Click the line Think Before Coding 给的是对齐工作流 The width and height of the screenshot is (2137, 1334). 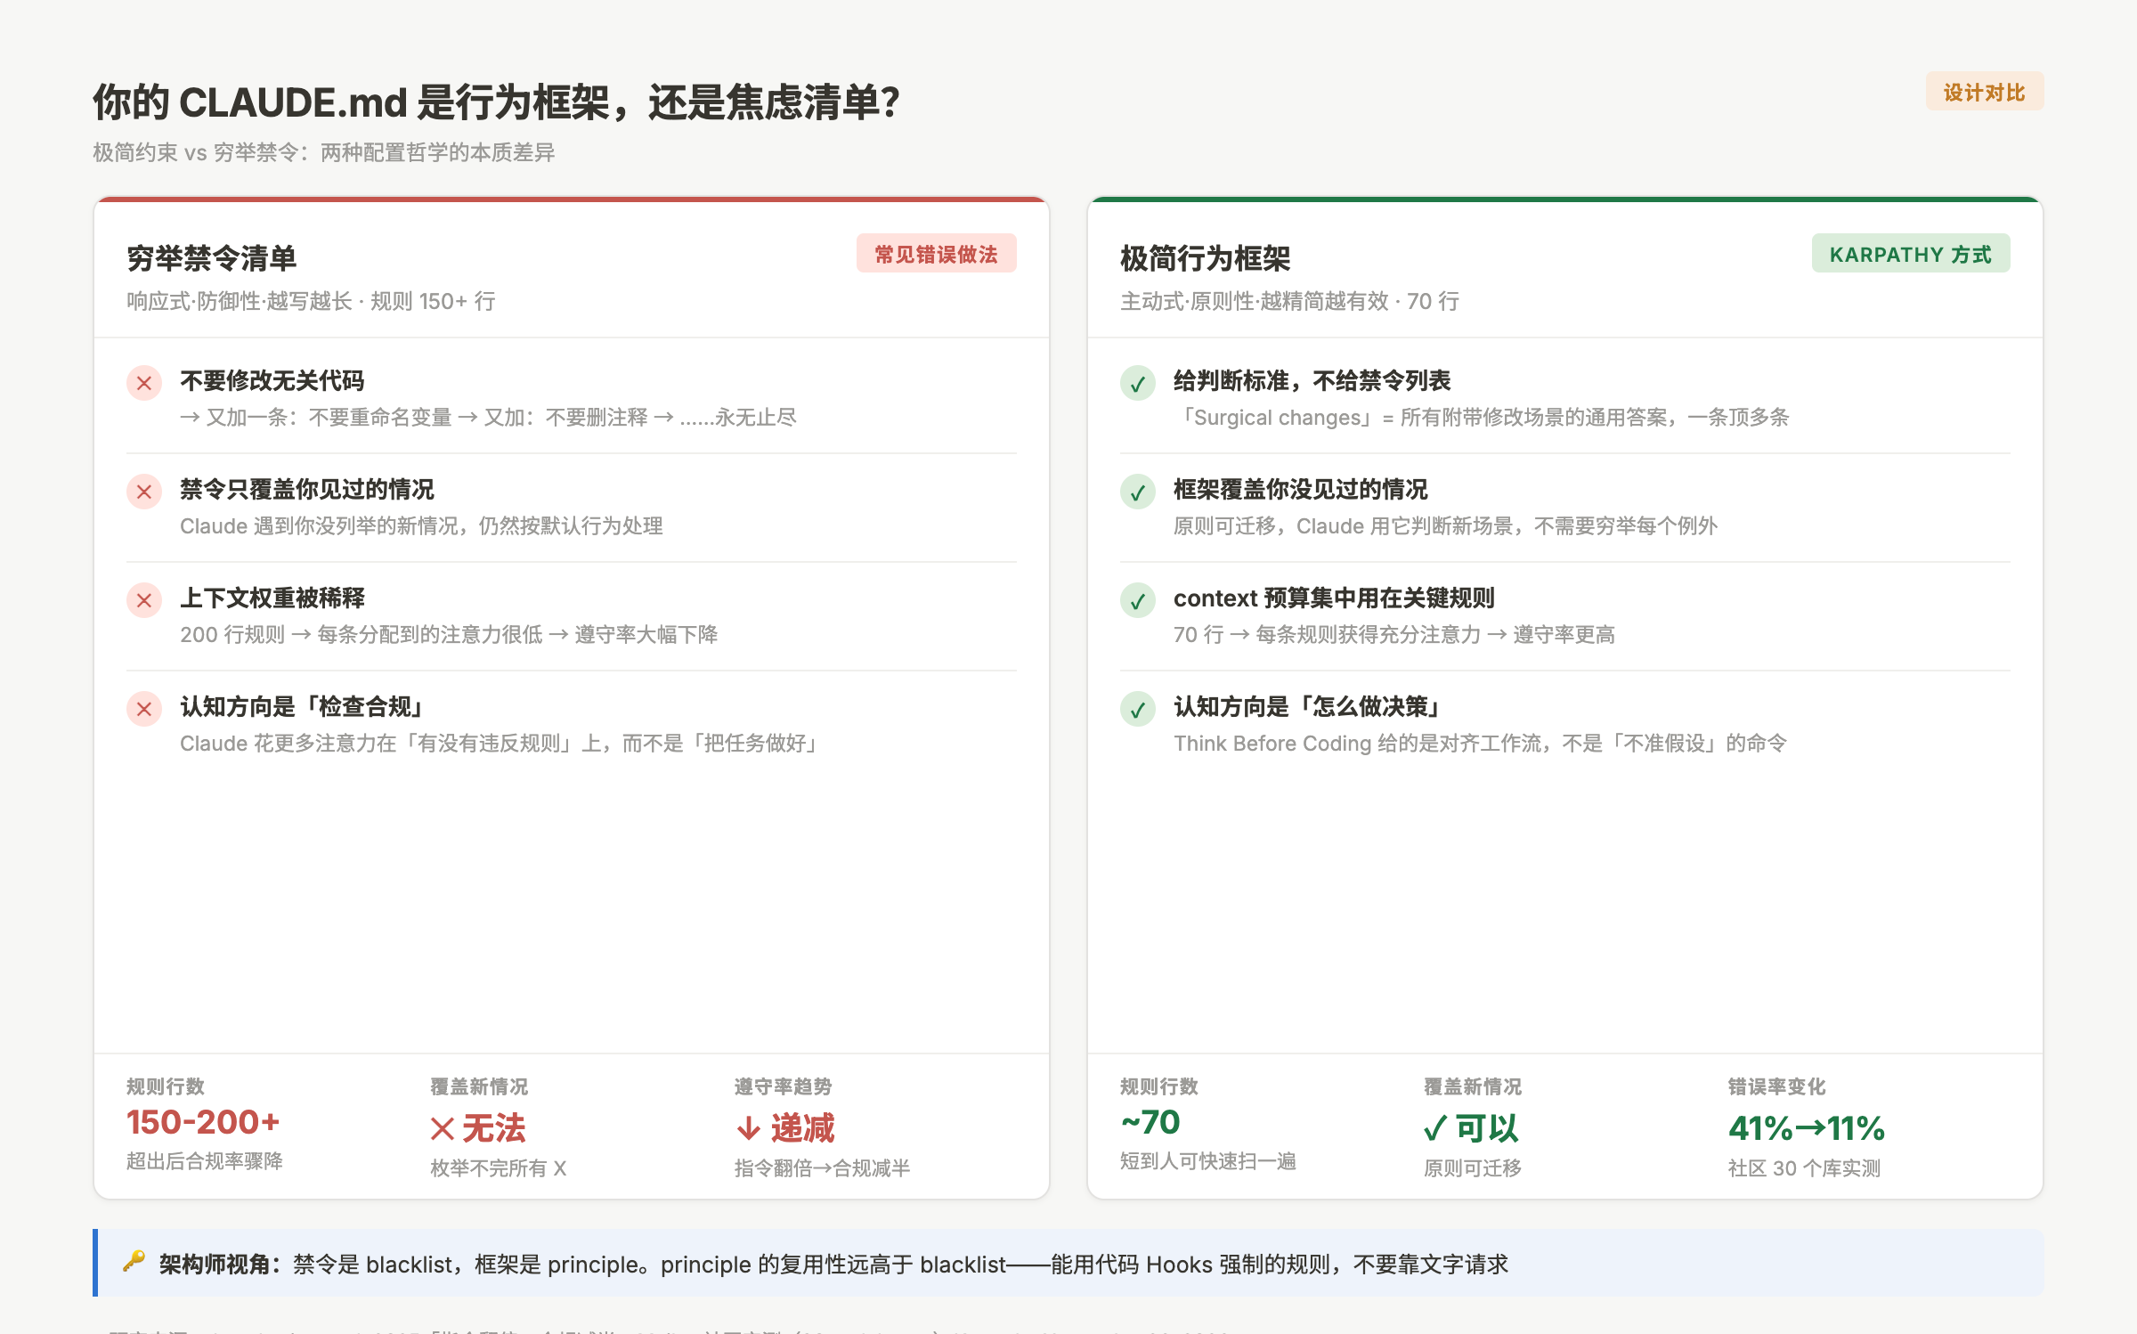[x=1481, y=743]
